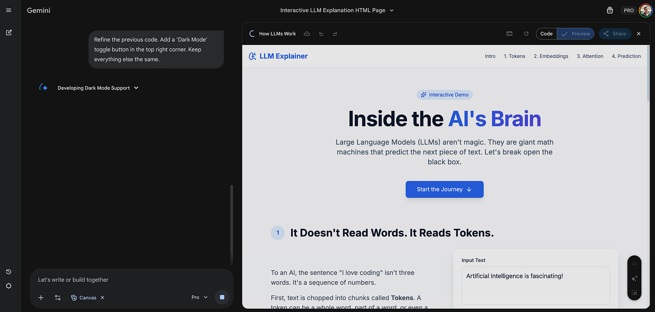Select 2. Embeddings in the page navigation
The width and height of the screenshot is (655, 312).
(551, 56)
